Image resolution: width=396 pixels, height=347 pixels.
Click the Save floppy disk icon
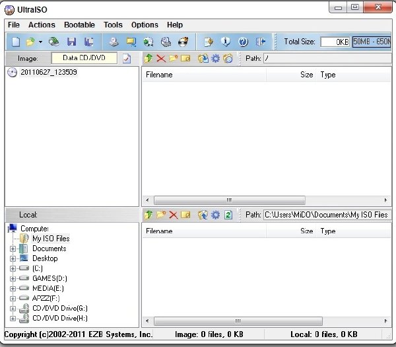click(x=72, y=42)
